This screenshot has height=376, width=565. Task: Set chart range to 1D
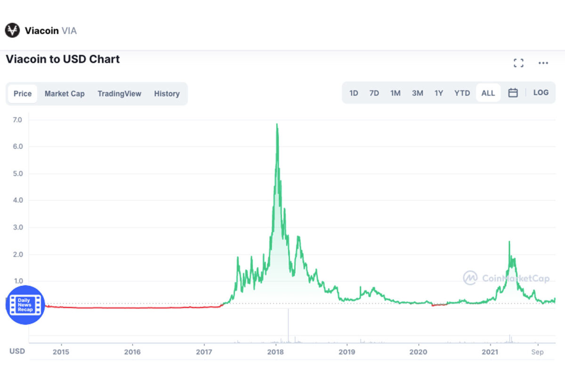coord(354,93)
